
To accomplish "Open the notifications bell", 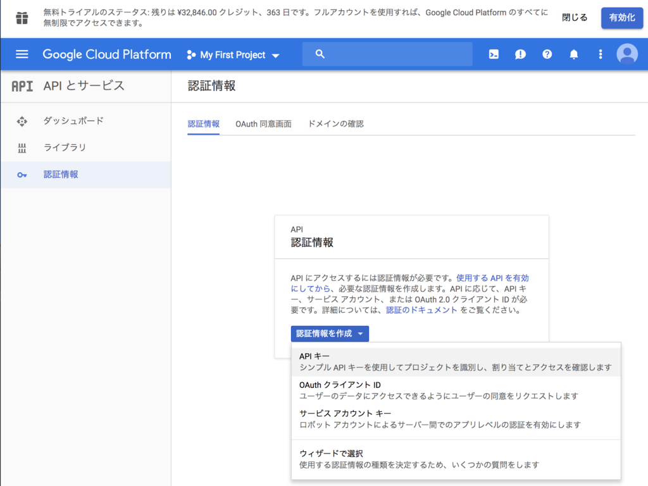I will 573,54.
